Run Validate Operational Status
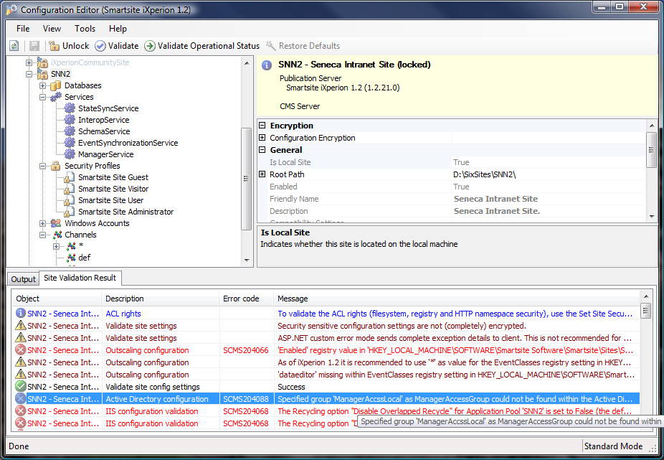 (202, 46)
